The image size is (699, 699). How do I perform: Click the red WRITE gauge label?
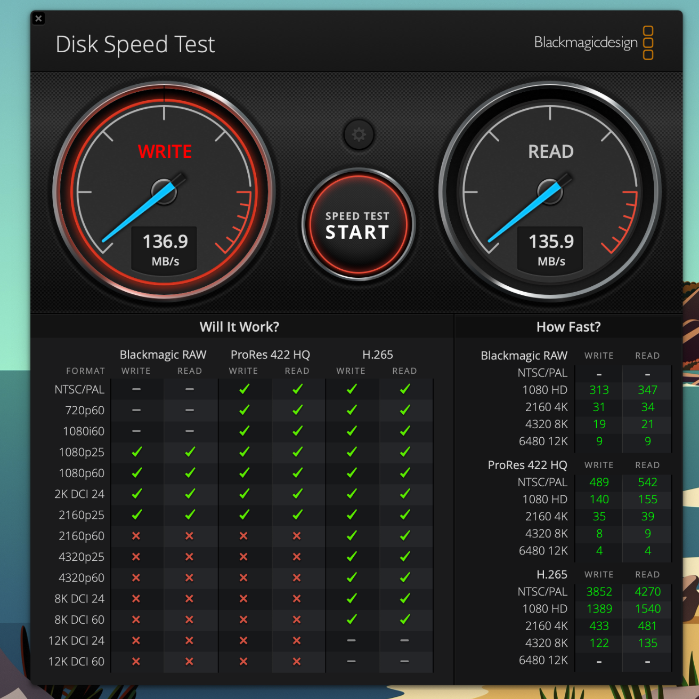165,151
